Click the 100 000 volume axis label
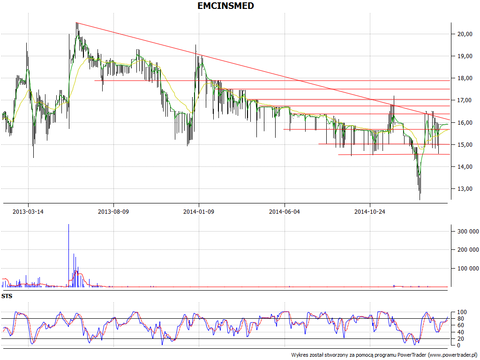The height and width of the screenshot is (360, 480). pos(468,269)
